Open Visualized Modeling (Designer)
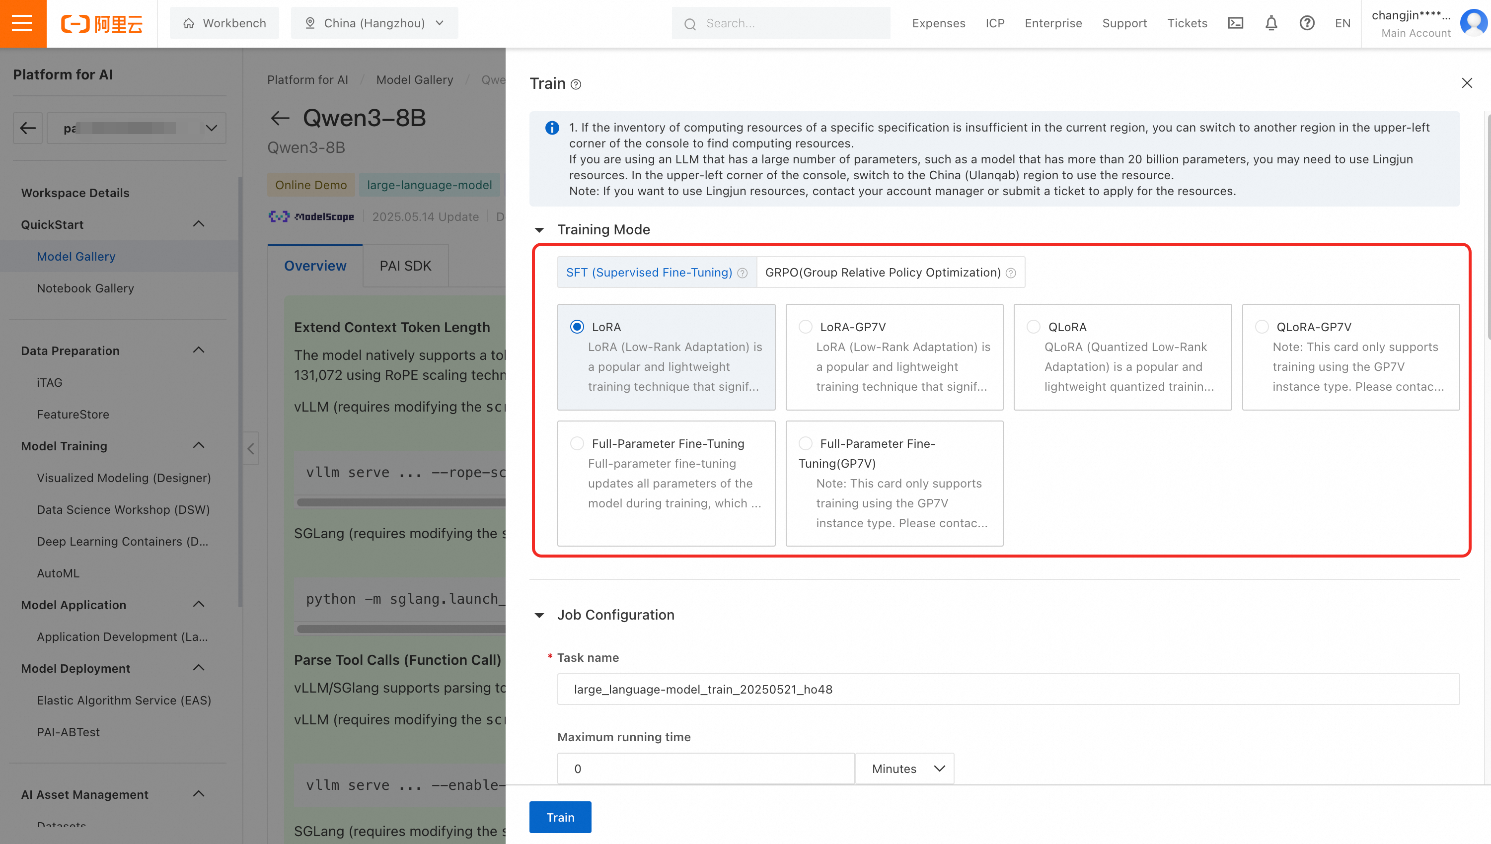 [x=124, y=478]
